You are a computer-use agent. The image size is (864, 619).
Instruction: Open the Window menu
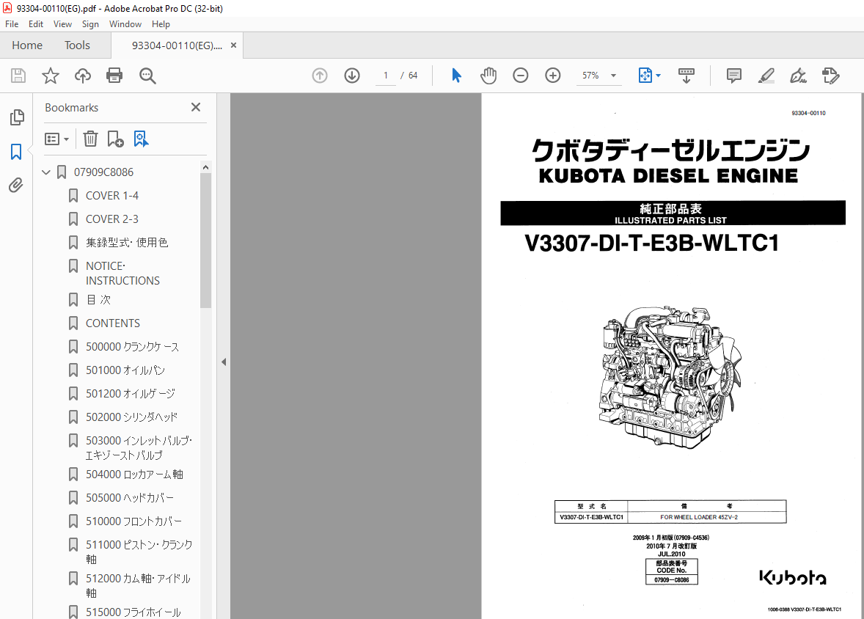(125, 24)
